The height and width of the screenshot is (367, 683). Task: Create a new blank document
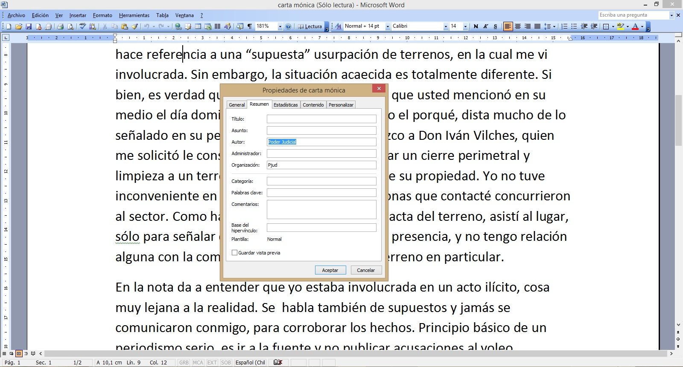9,26
